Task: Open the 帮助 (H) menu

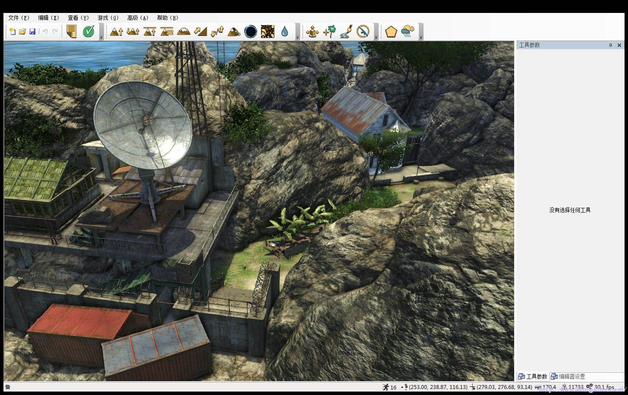Action: (167, 18)
